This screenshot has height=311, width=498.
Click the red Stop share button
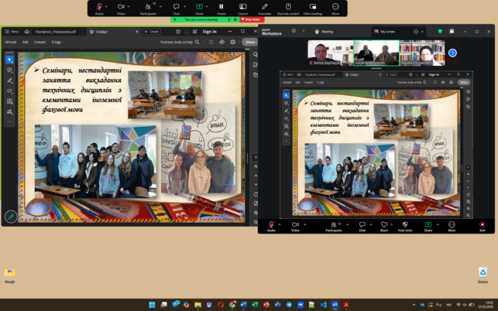click(252, 19)
